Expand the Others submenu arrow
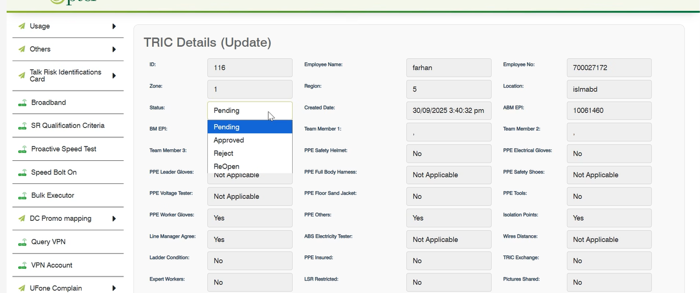Screen dimensions: 700x293 (x=114, y=49)
